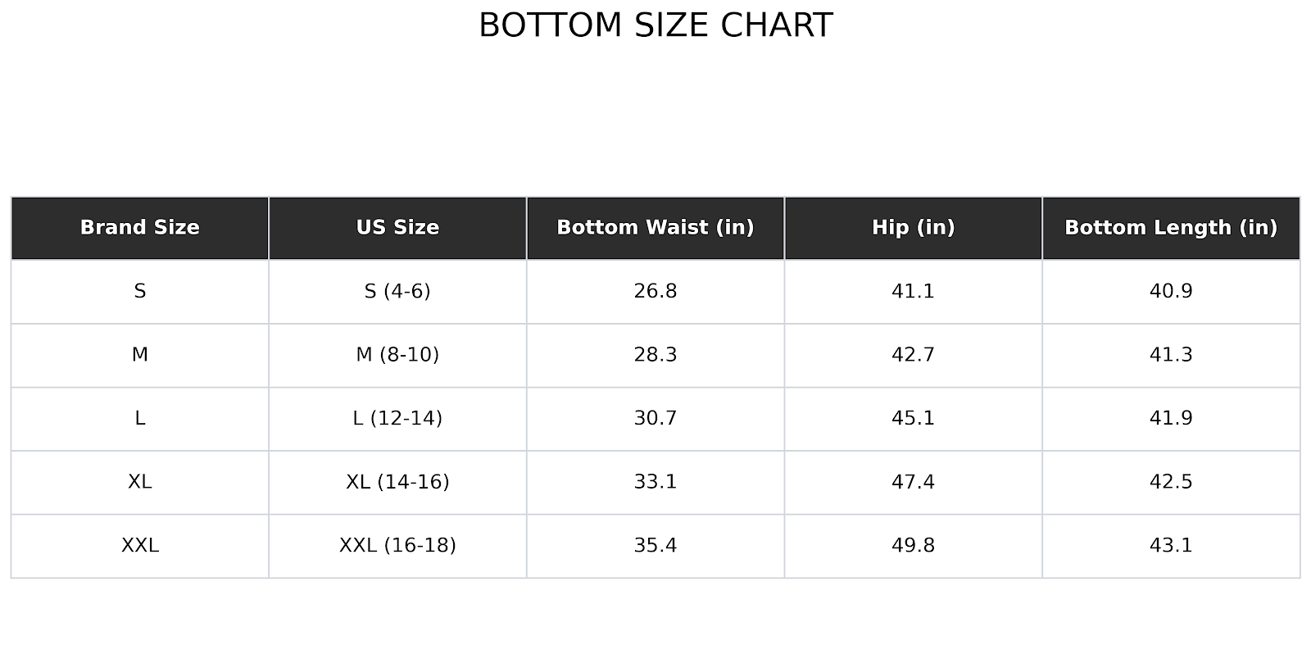Select the Bottom Length (in) header
1311x650 pixels.
coord(1171,228)
